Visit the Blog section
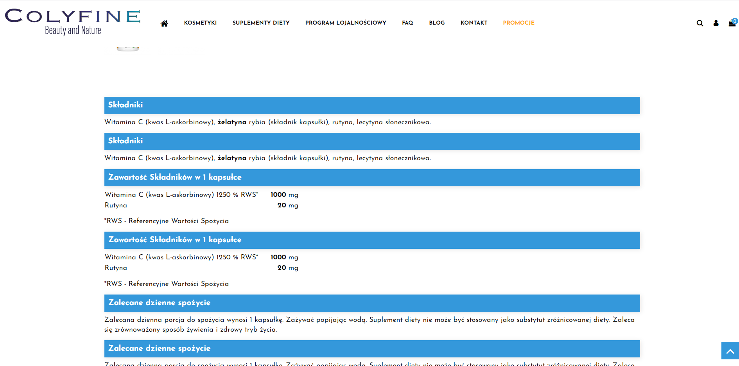Viewport: 739px width, 366px height. pyautogui.click(x=437, y=23)
